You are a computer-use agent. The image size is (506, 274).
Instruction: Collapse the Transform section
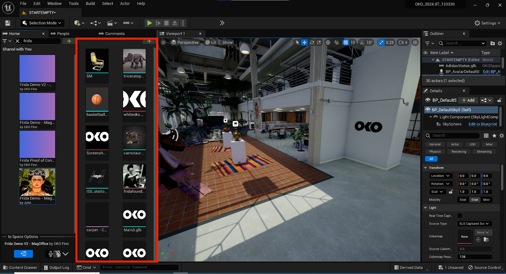pos(426,168)
